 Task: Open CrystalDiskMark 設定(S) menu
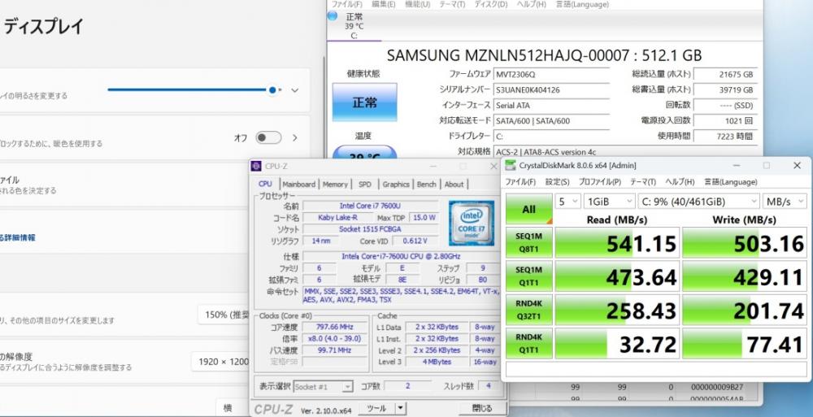coord(557,182)
